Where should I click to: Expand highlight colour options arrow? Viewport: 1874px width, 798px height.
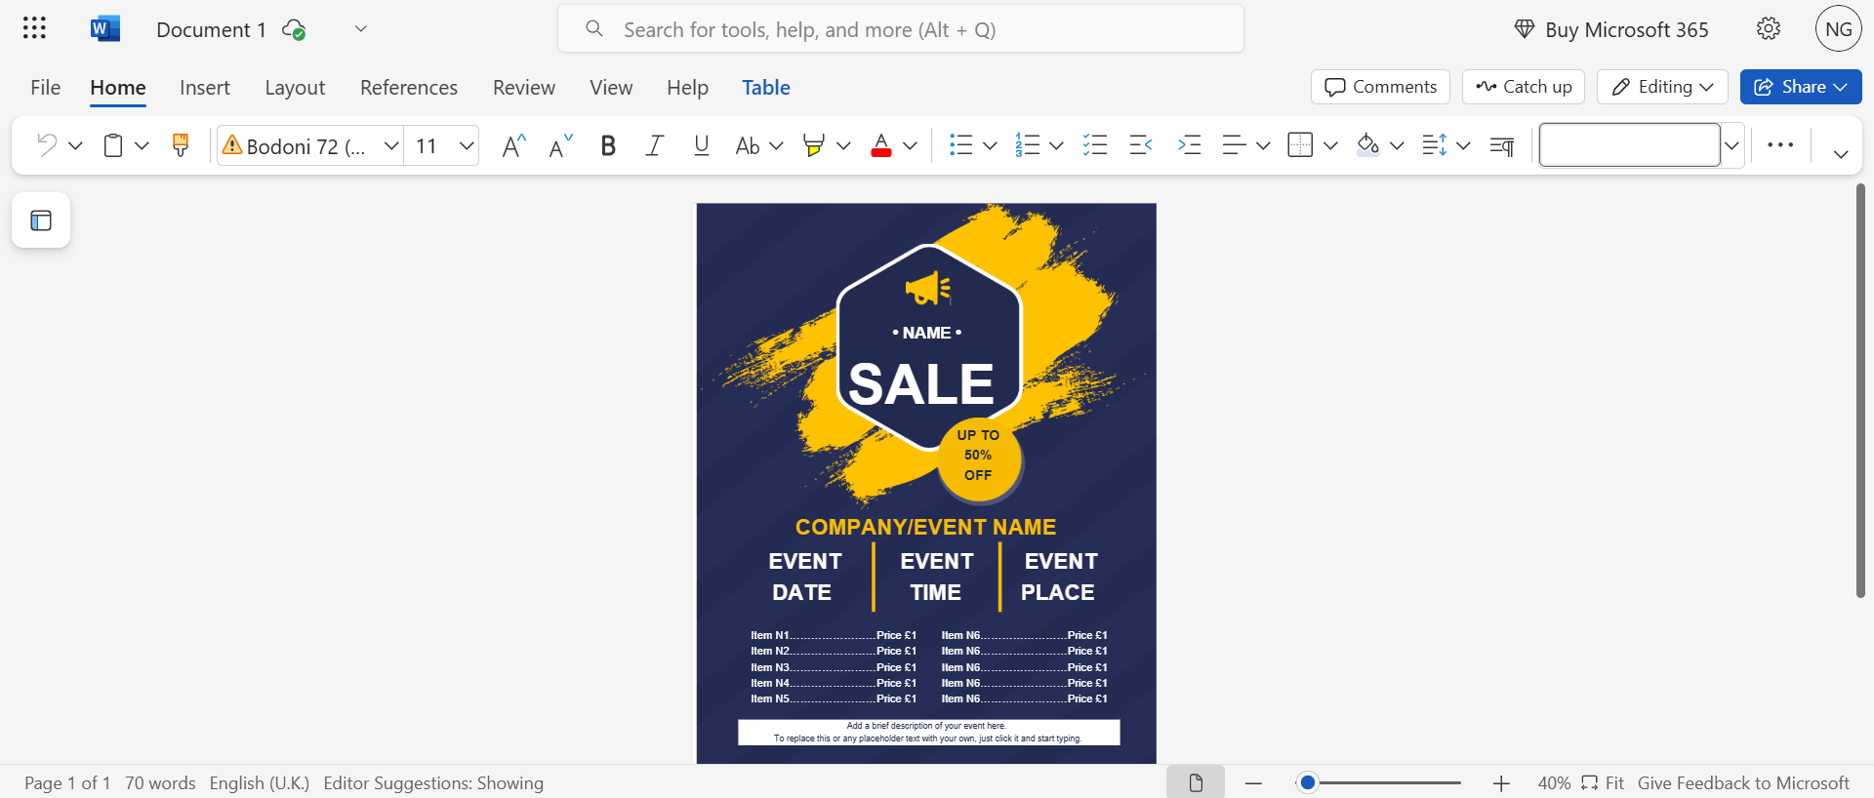pos(843,145)
